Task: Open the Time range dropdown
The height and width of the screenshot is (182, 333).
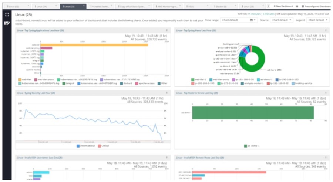Action: click(x=239, y=20)
